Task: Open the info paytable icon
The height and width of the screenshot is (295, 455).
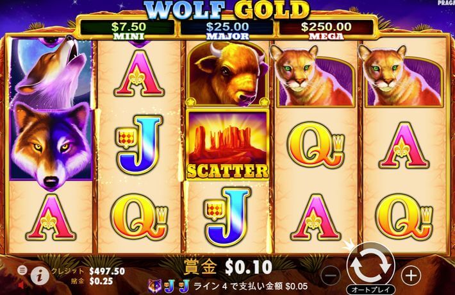Action: pyautogui.click(x=40, y=276)
